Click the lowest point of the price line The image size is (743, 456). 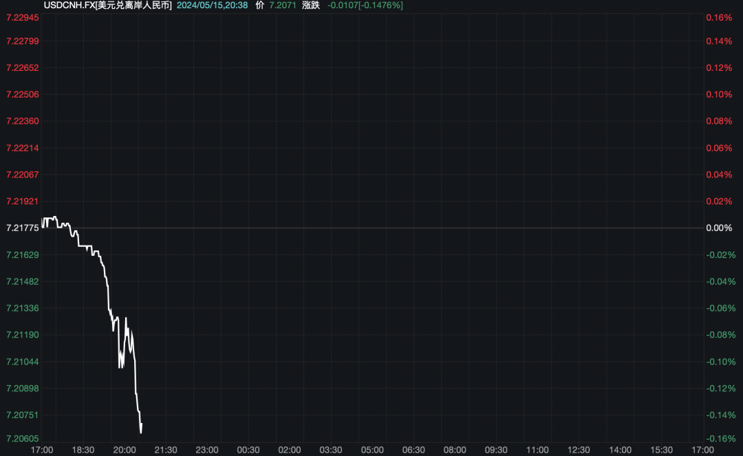tap(141, 433)
